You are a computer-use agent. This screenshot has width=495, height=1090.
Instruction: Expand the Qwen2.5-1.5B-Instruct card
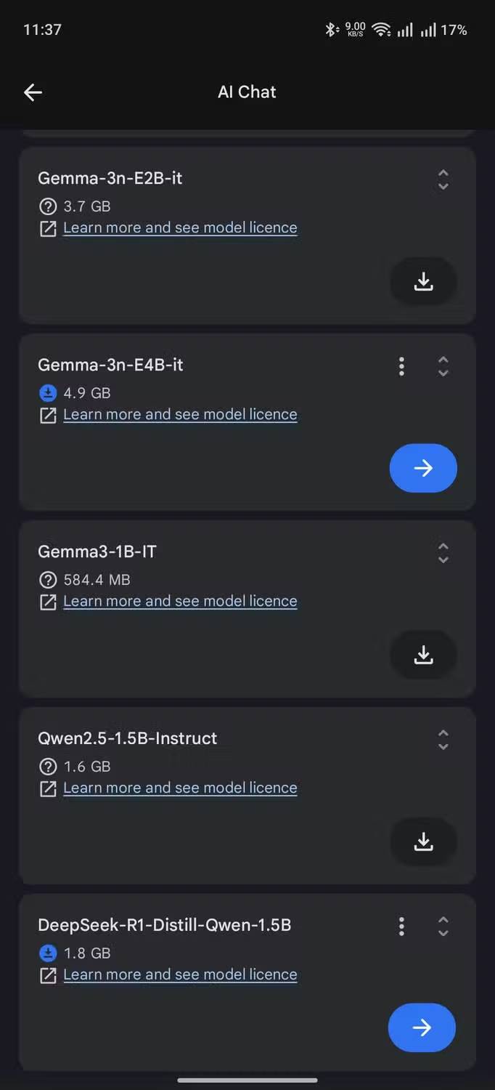[443, 740]
